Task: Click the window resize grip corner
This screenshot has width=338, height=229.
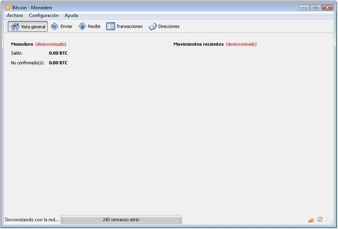Action: click(x=331, y=222)
